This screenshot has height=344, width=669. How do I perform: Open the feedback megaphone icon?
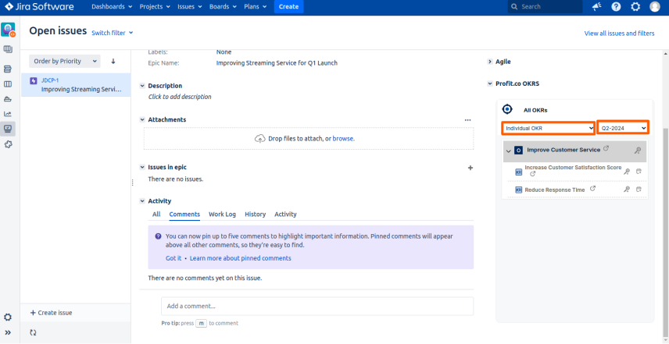click(597, 7)
